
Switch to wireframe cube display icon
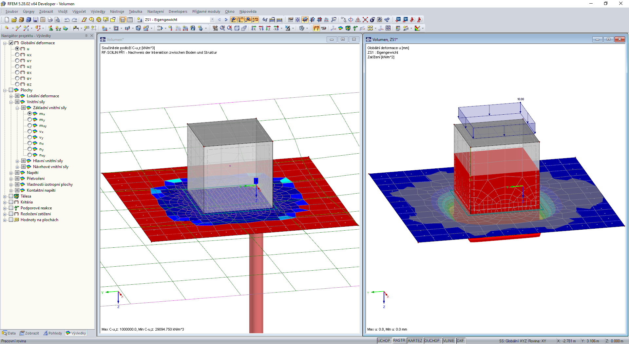point(237,28)
